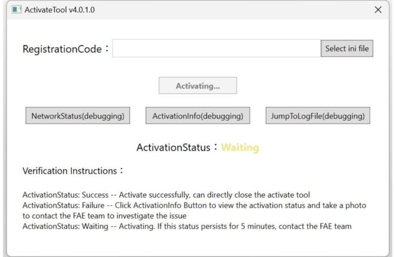Click the ActivationInfo(debugging) button
The image size is (395, 257).
pos(197,116)
